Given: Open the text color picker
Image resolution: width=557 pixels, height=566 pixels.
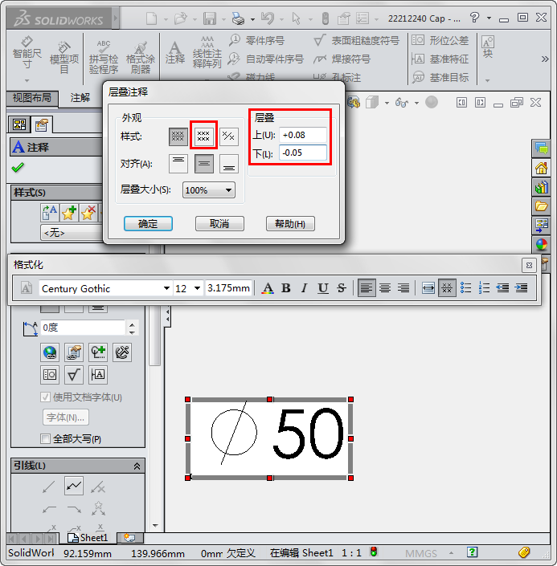Looking at the screenshot, I should (x=268, y=288).
